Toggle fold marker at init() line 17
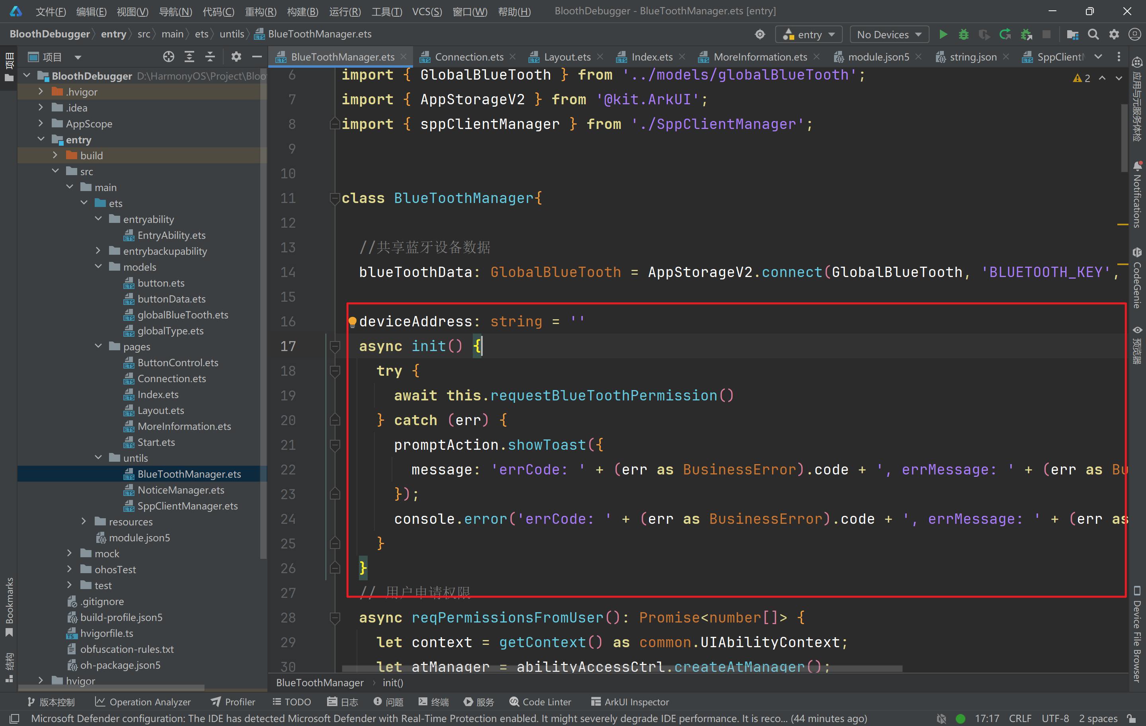This screenshot has height=726, width=1146. point(335,346)
